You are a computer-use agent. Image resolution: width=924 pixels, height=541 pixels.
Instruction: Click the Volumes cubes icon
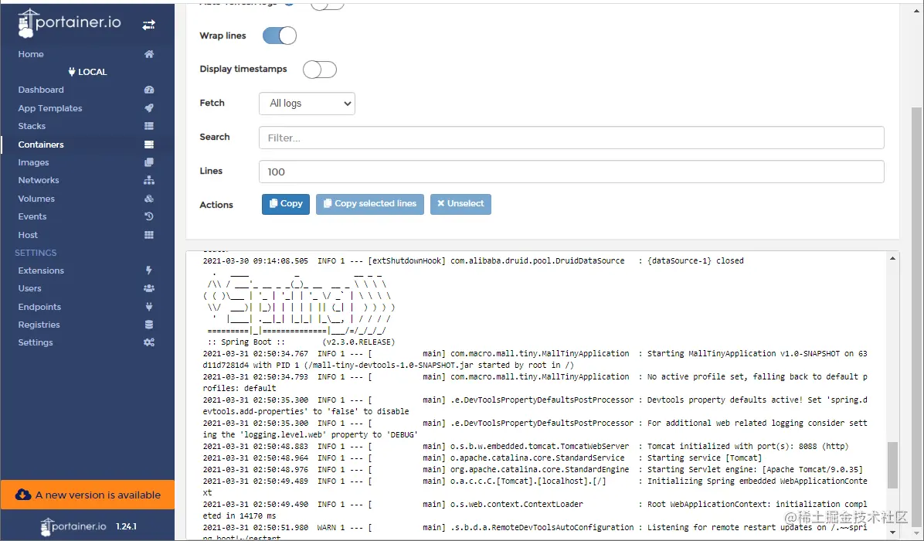pyautogui.click(x=149, y=199)
